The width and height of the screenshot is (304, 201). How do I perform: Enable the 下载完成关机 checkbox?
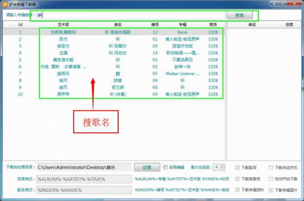tap(271, 168)
